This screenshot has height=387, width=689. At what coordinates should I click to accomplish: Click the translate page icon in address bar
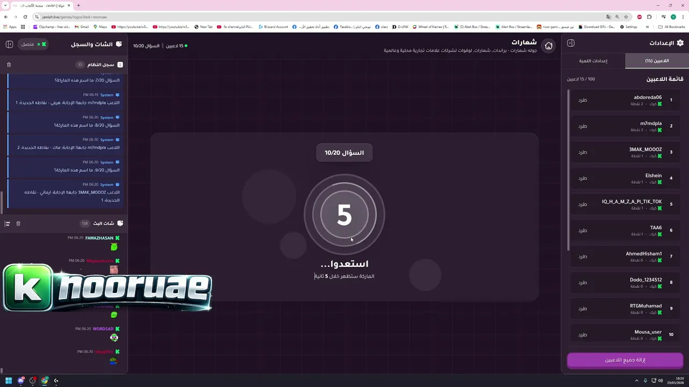[x=609, y=17]
